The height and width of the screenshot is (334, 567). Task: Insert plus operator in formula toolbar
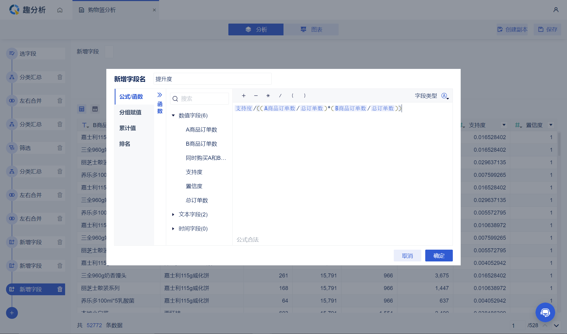coord(244,96)
